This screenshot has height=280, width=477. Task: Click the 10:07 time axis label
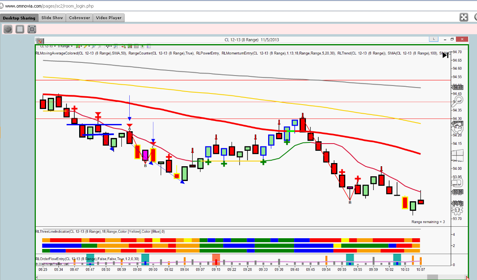coord(421,269)
